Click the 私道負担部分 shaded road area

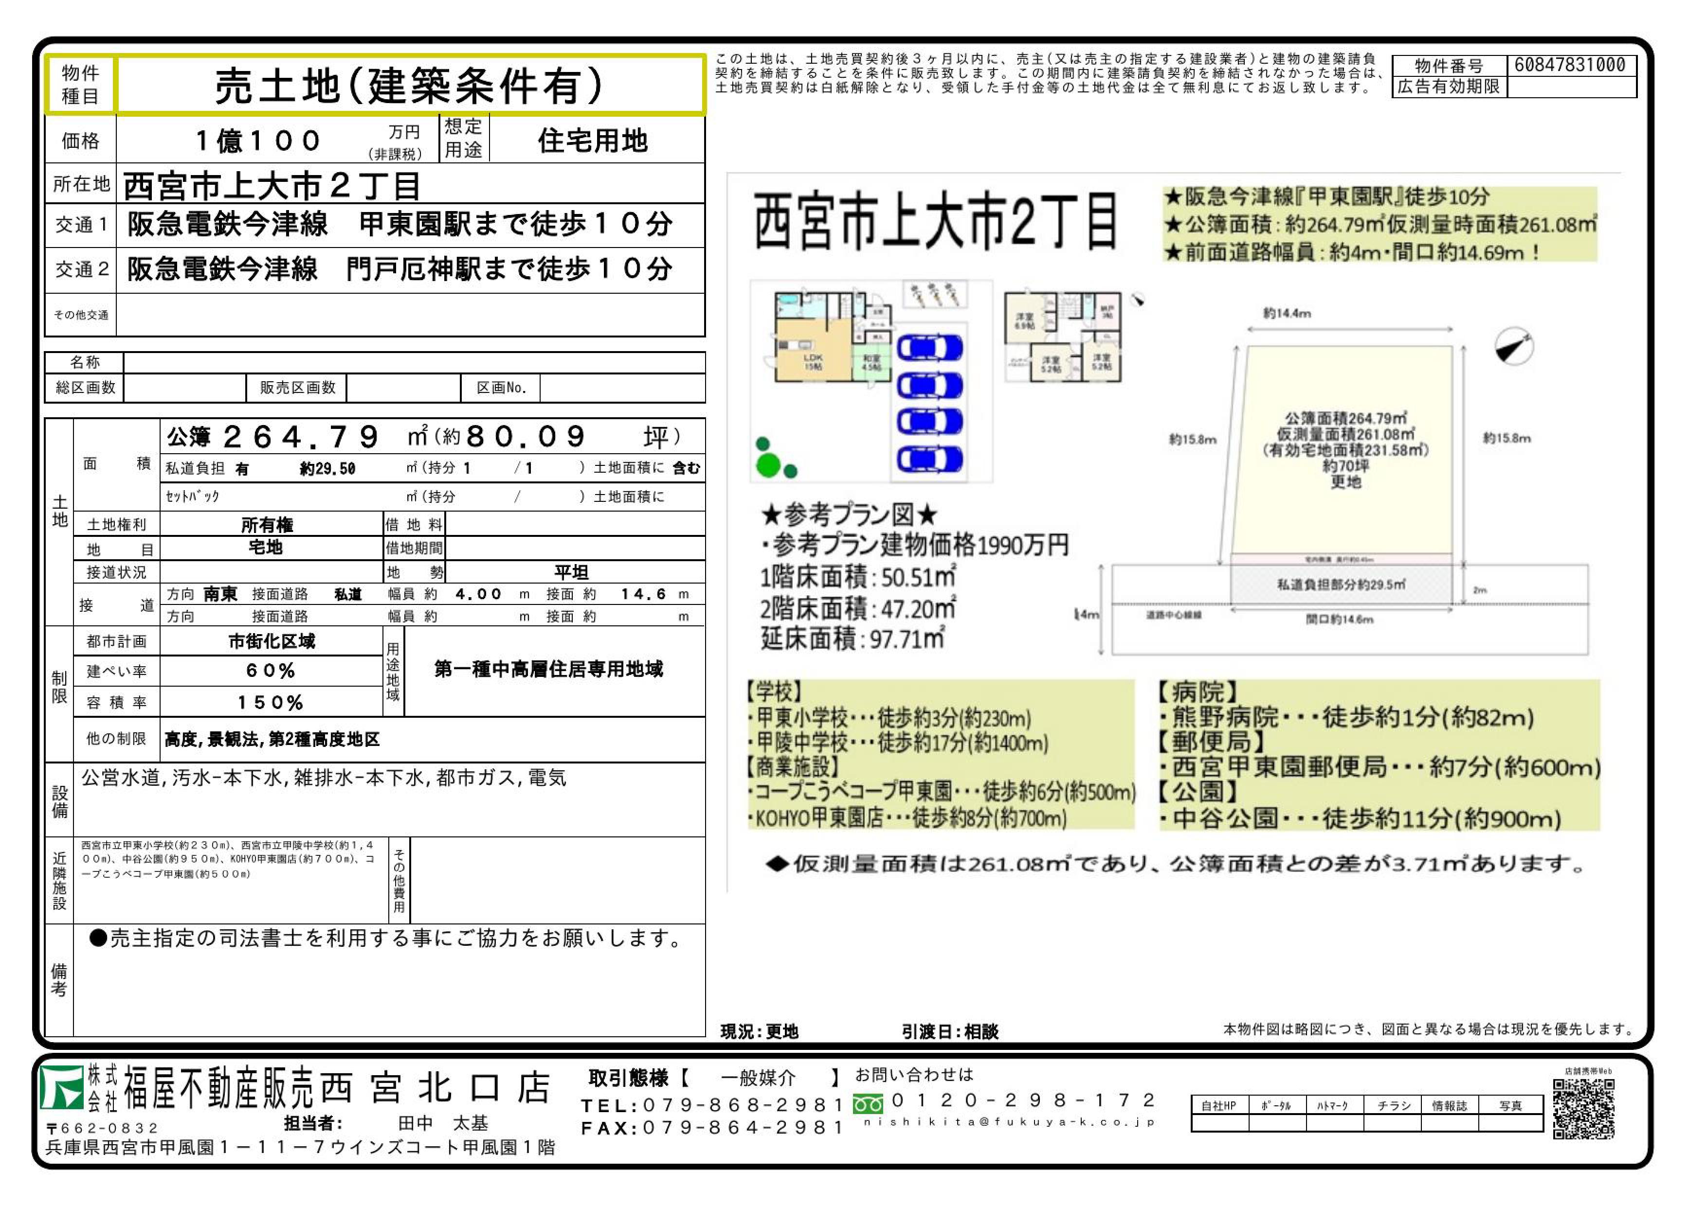point(1341,585)
